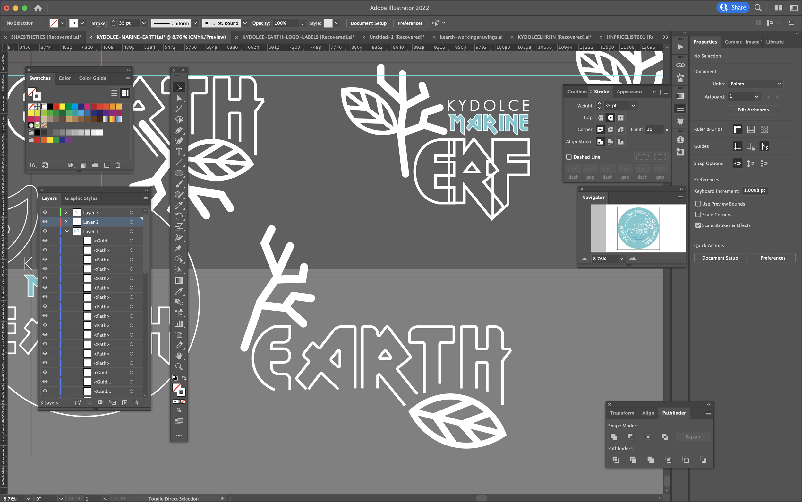Select the Hand tool
Screen dimensions: 802x502
point(179,356)
